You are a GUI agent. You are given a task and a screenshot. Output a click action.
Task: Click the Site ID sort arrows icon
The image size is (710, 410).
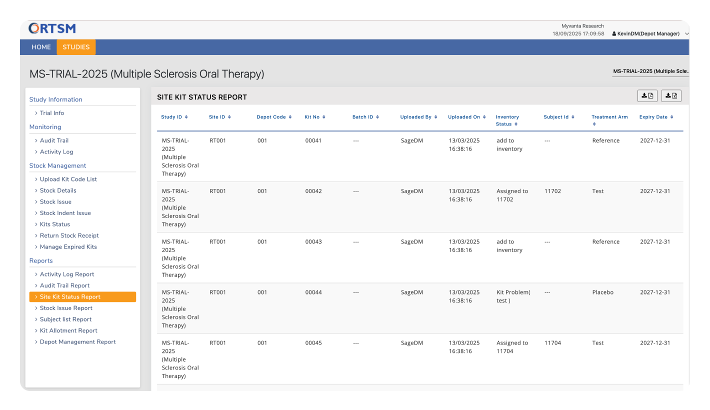pos(229,117)
